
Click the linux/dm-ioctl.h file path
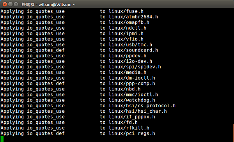132,78
